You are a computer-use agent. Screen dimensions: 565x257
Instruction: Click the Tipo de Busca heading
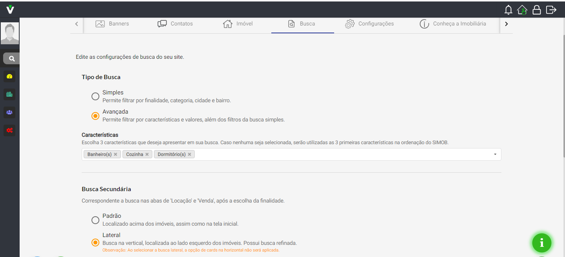pos(101,77)
